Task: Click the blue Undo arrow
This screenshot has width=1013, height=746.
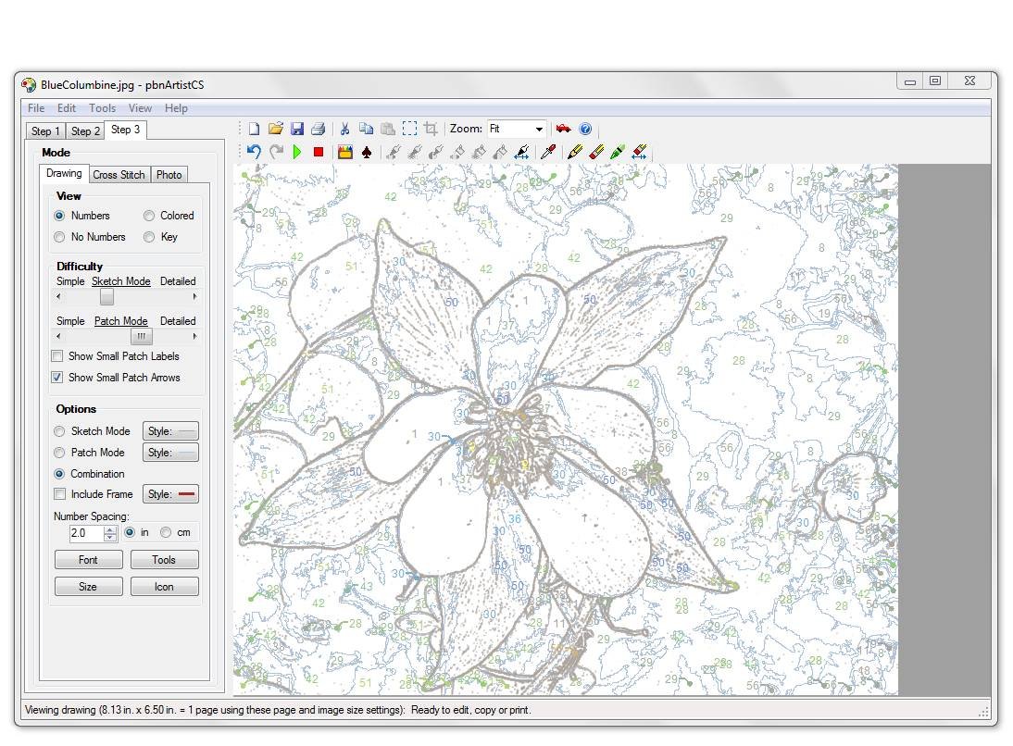Action: click(254, 152)
